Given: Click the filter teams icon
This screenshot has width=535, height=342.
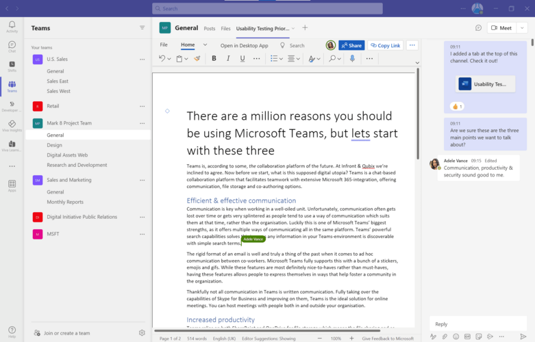Looking at the screenshot, I should click(x=142, y=27).
